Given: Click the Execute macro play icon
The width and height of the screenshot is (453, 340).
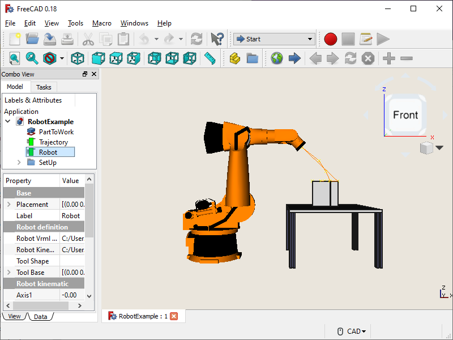Looking at the screenshot, I should coord(383,39).
